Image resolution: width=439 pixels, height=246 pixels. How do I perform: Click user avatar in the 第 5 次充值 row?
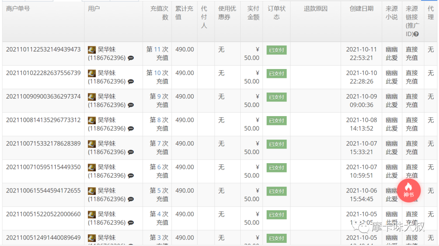pyautogui.click(x=92, y=191)
